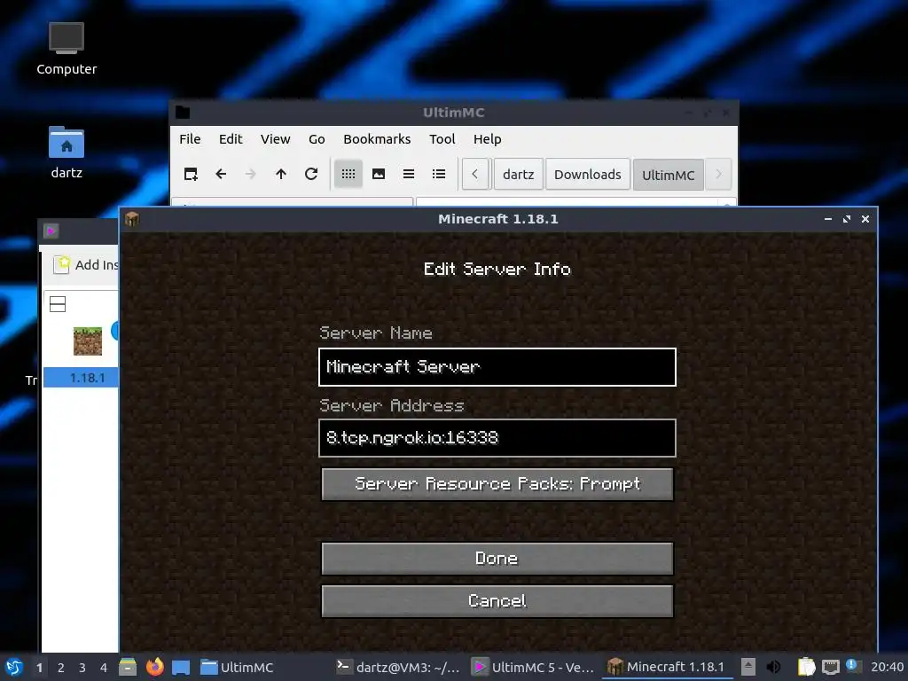Go up to the parent folder
Viewport: 908px width, 681px height.
click(281, 174)
